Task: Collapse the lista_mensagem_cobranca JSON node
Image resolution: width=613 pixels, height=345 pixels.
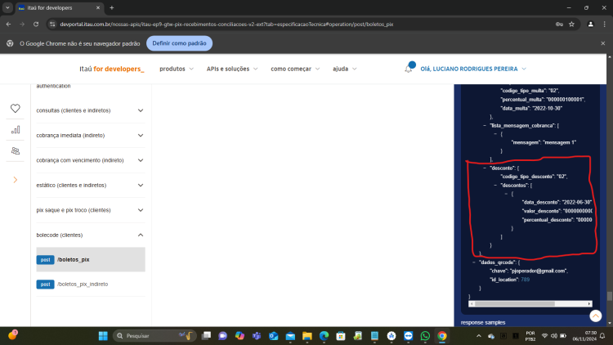Action: [x=485, y=126]
